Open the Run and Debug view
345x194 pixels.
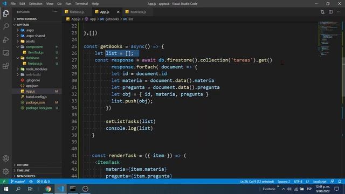pyautogui.click(x=6, y=39)
